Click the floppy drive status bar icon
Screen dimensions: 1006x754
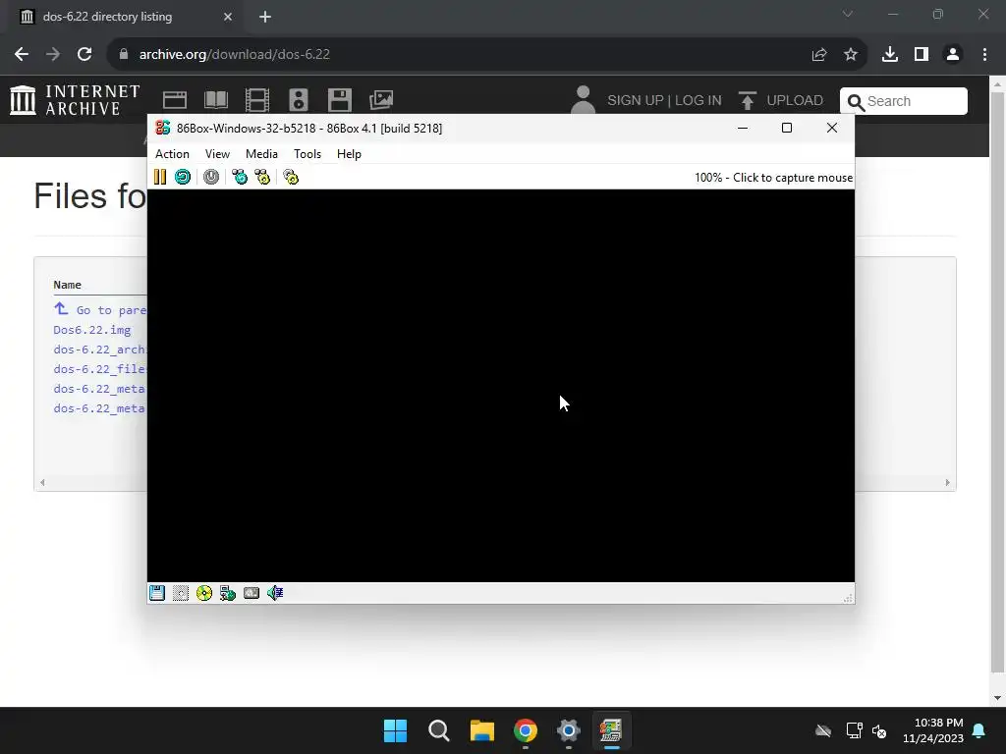point(157,593)
